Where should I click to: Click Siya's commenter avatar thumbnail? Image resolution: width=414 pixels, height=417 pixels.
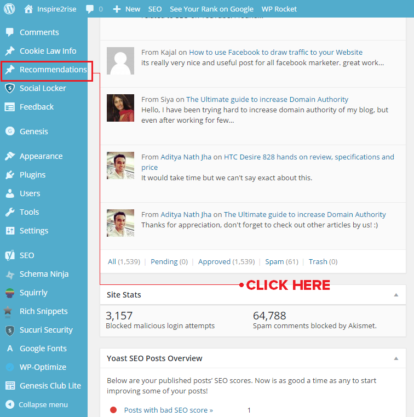click(120, 108)
